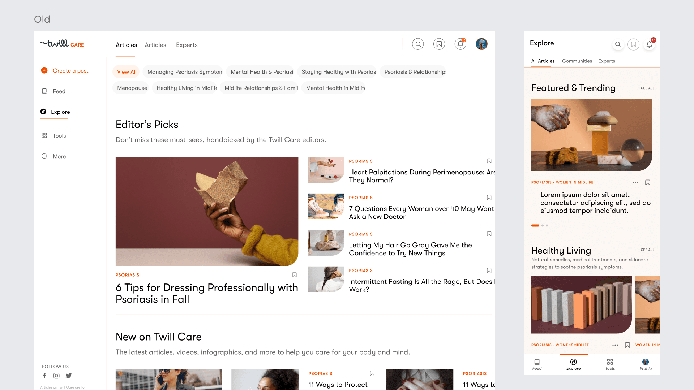694x390 pixels.
Task: Click the second carousel pagination dot
Action: point(543,226)
